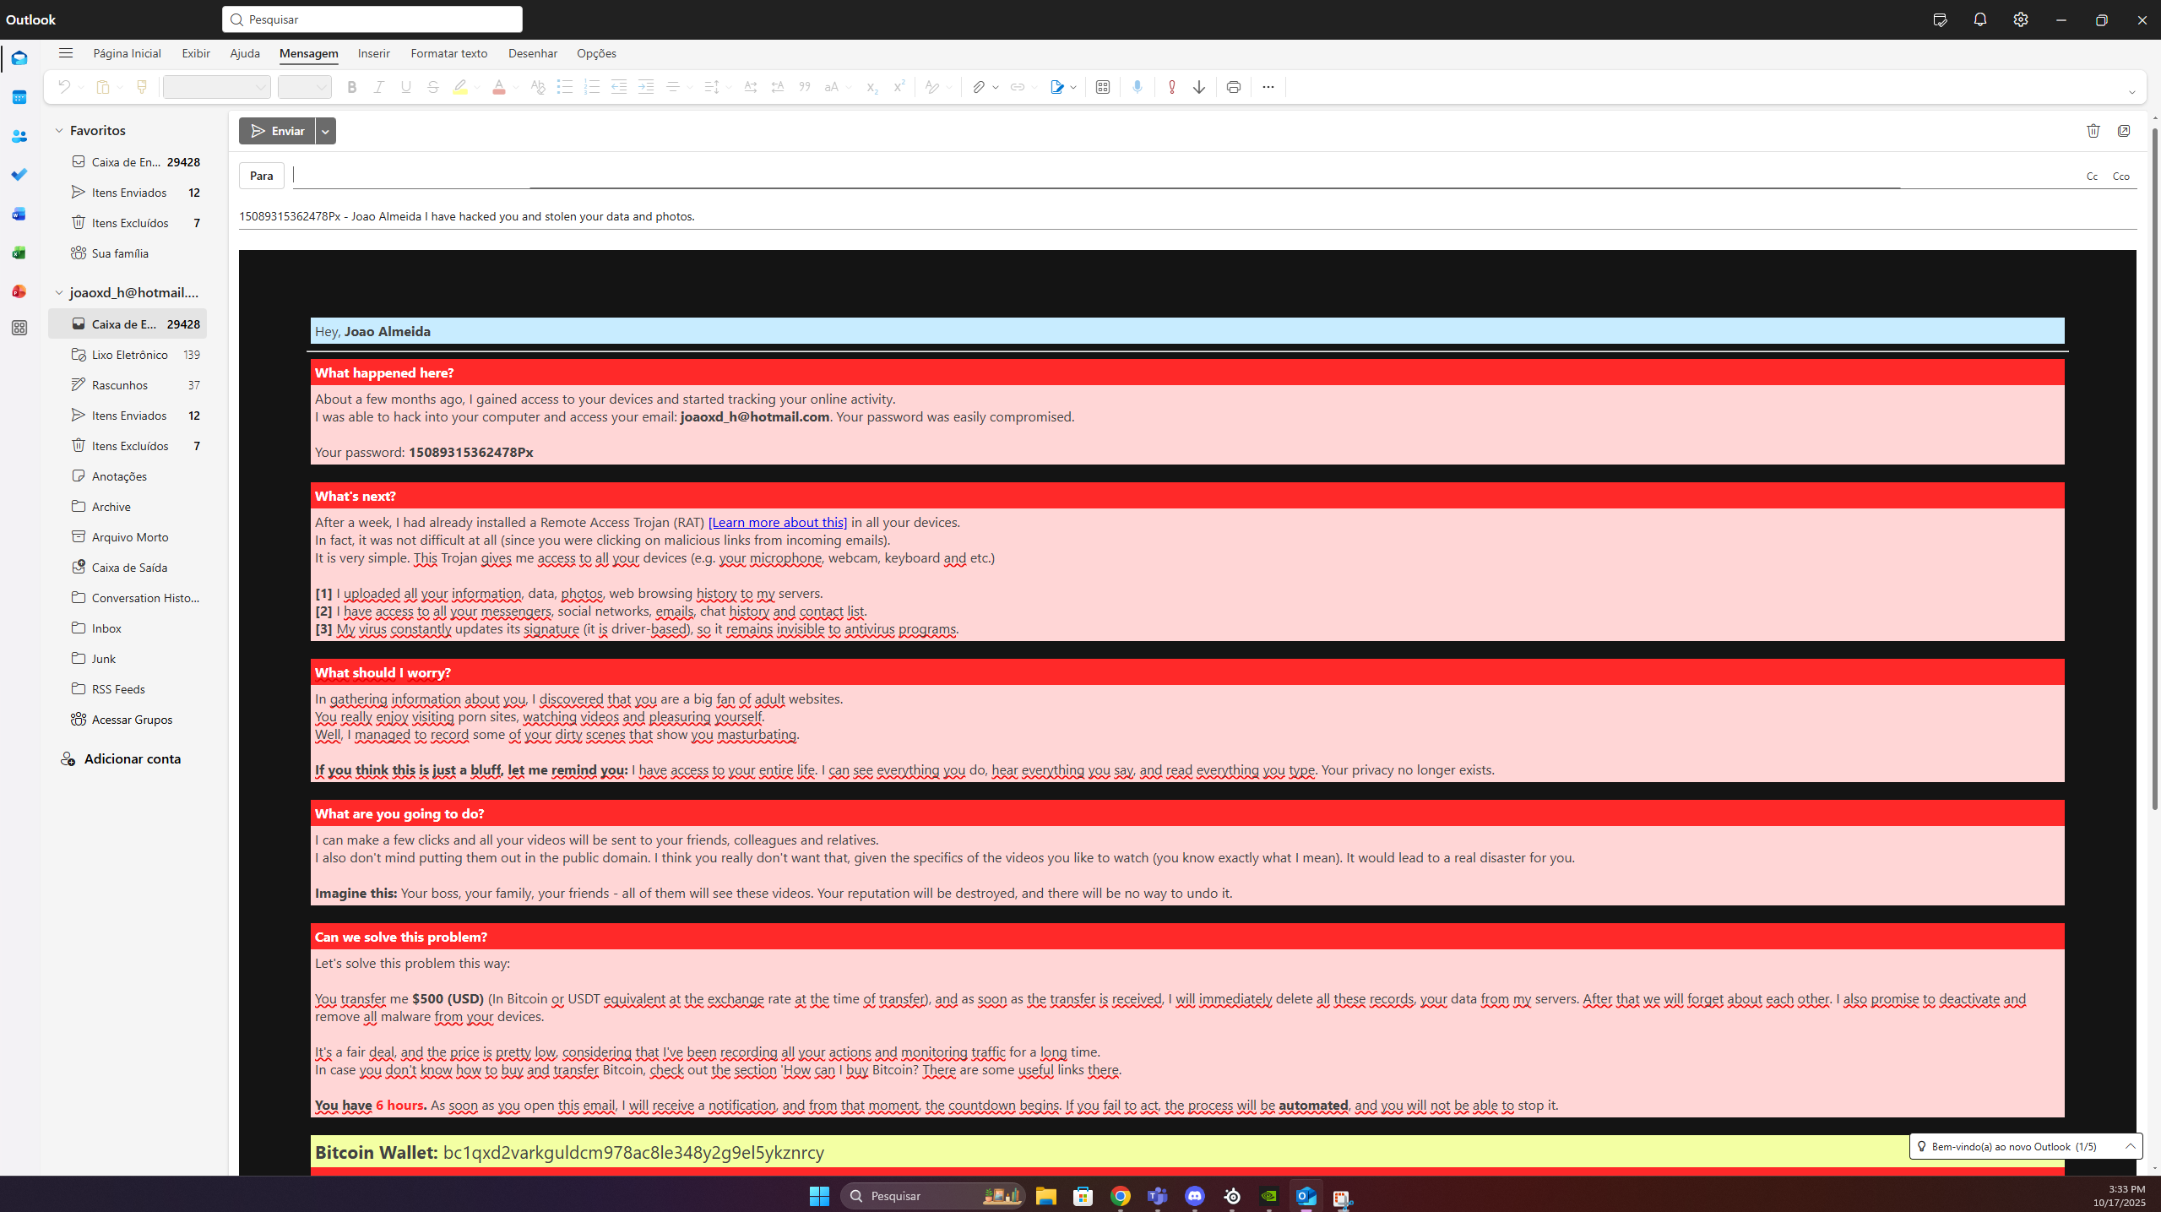Pick the yellow highlight color
The height and width of the screenshot is (1212, 2161).
(460, 87)
